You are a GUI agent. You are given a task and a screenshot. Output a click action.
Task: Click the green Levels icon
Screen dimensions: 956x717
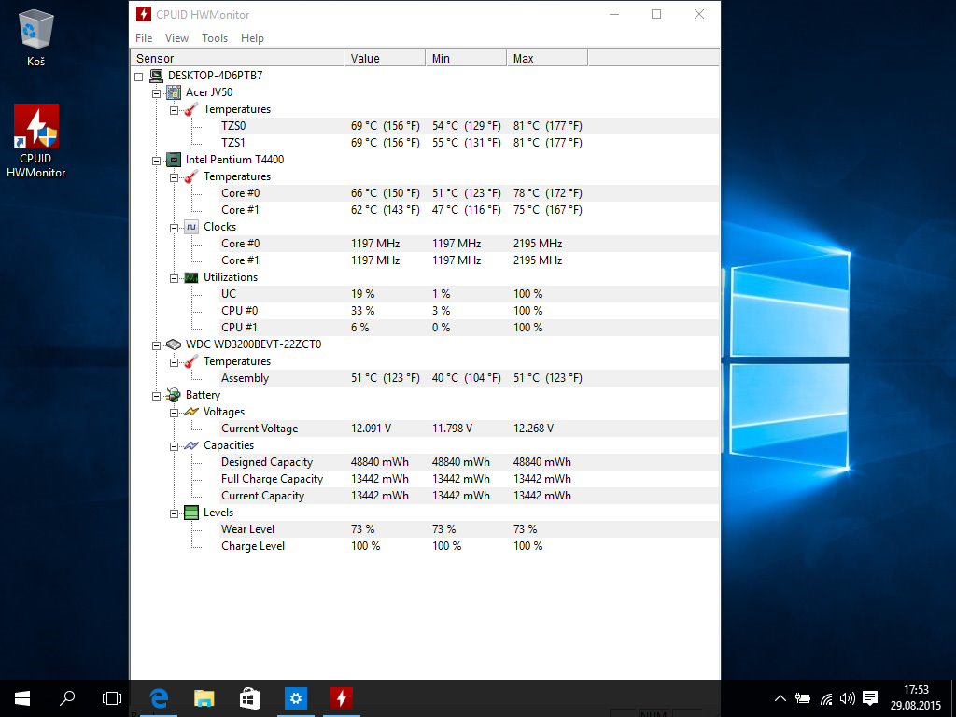pyautogui.click(x=191, y=513)
